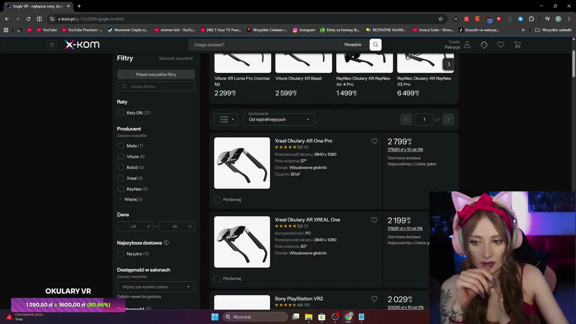Click the x-kom logo

(82, 45)
